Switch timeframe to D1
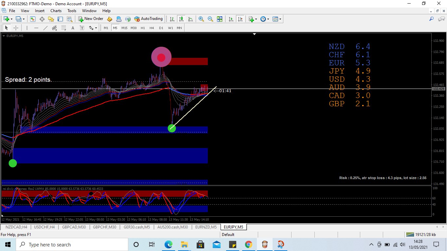The width and height of the screenshot is (447, 251). pos(161,28)
